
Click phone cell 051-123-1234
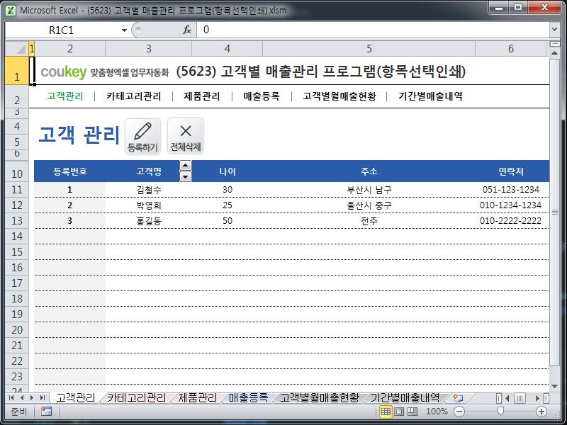(x=510, y=190)
